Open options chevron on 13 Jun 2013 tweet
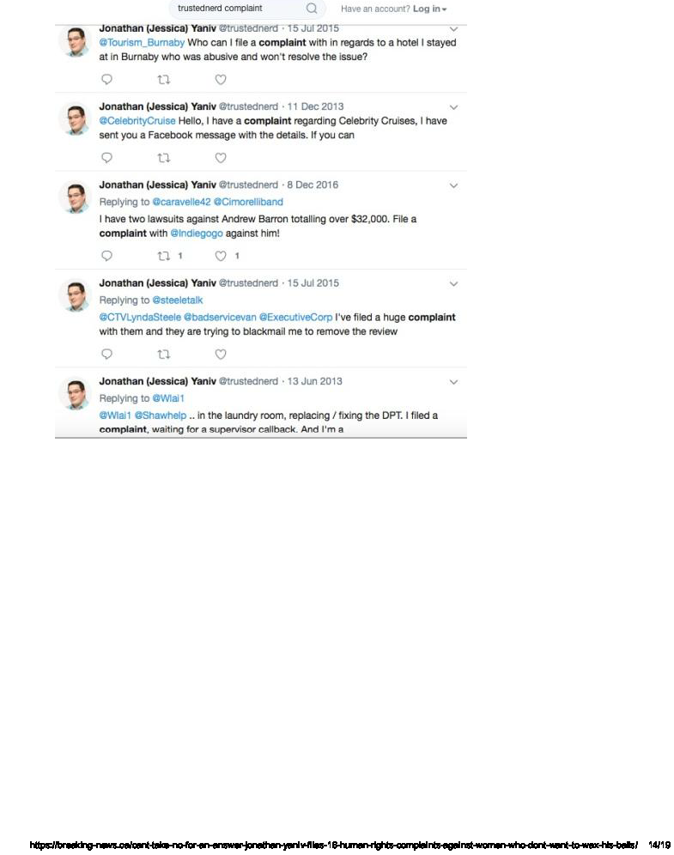The image size is (674, 855). 453,382
